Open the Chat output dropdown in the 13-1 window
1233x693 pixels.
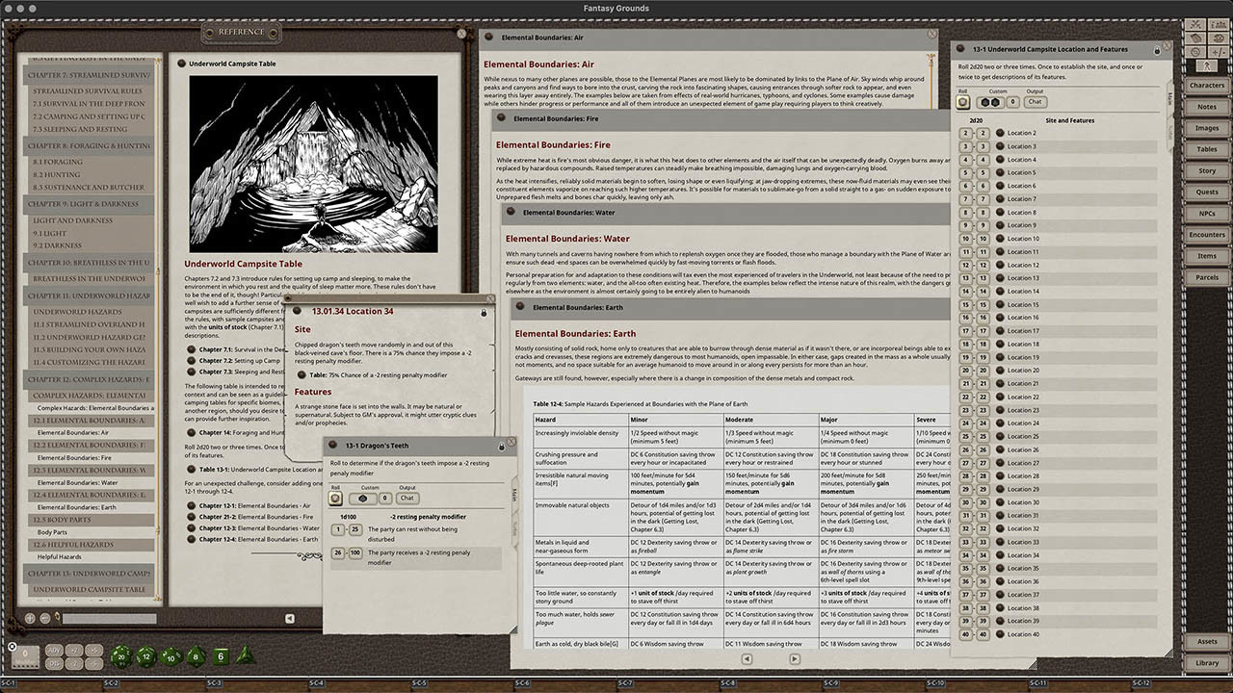pos(1035,102)
